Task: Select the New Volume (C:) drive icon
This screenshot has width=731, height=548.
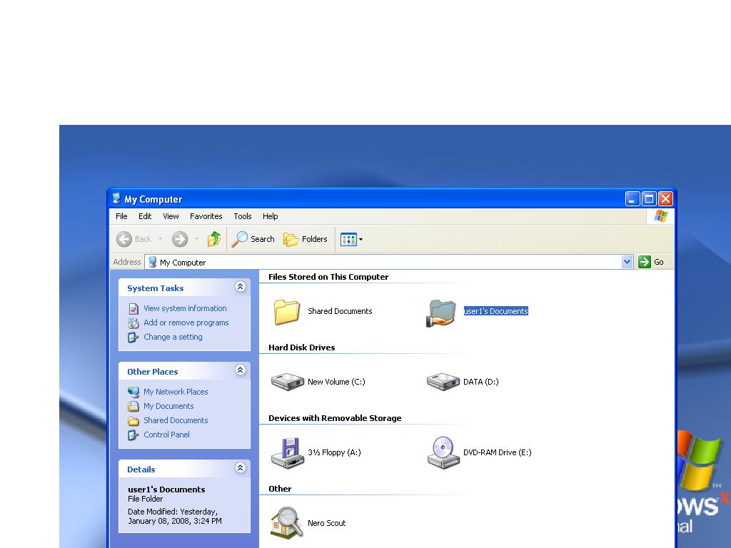Action: [287, 382]
